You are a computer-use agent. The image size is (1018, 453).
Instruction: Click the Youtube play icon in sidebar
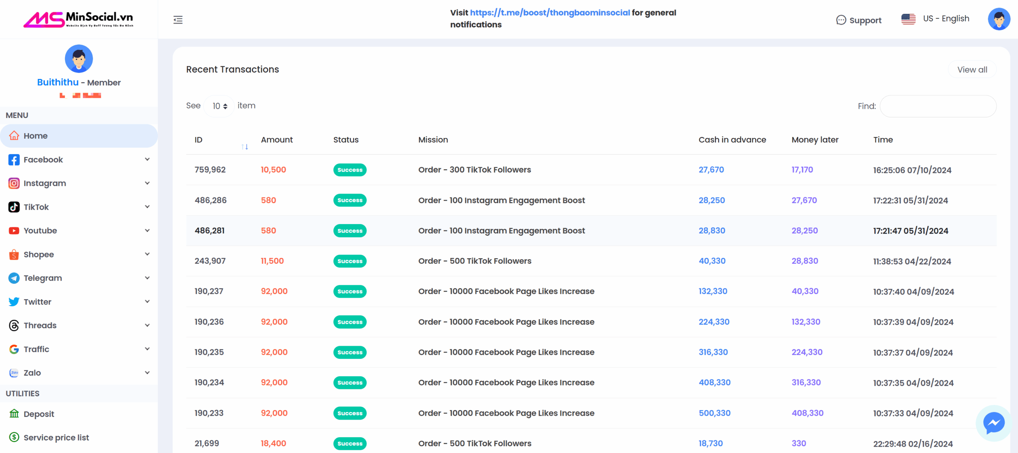pos(14,231)
